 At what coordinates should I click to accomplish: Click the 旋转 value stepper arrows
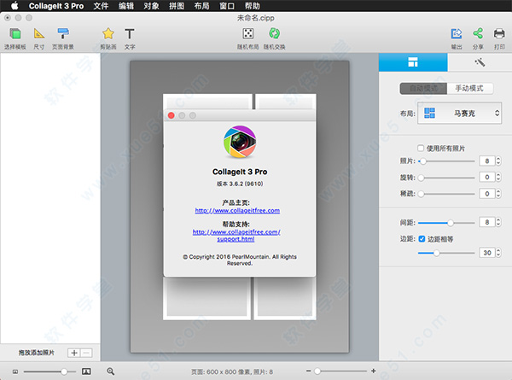498,177
